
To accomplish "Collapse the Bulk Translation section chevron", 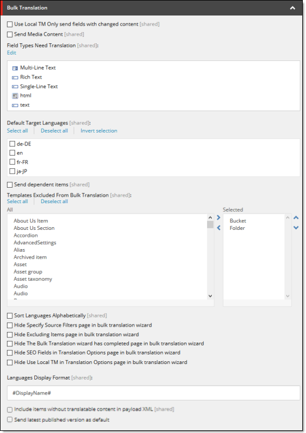I will [x=293, y=8].
